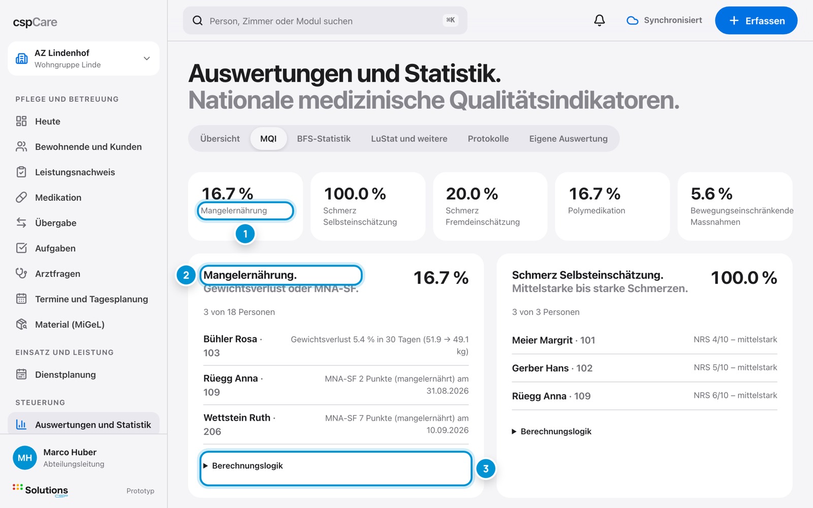Click the Marco Huber user name
Viewport: 813px width, 508px height.
(x=70, y=452)
